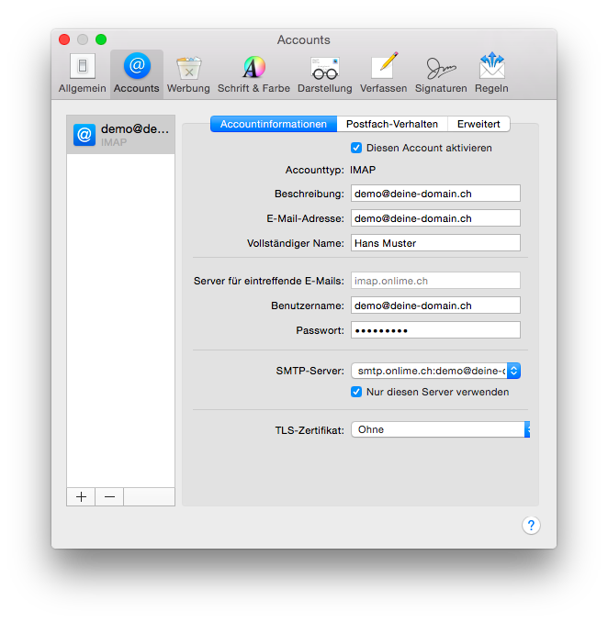Click the Vollständiger Name field

point(435,243)
